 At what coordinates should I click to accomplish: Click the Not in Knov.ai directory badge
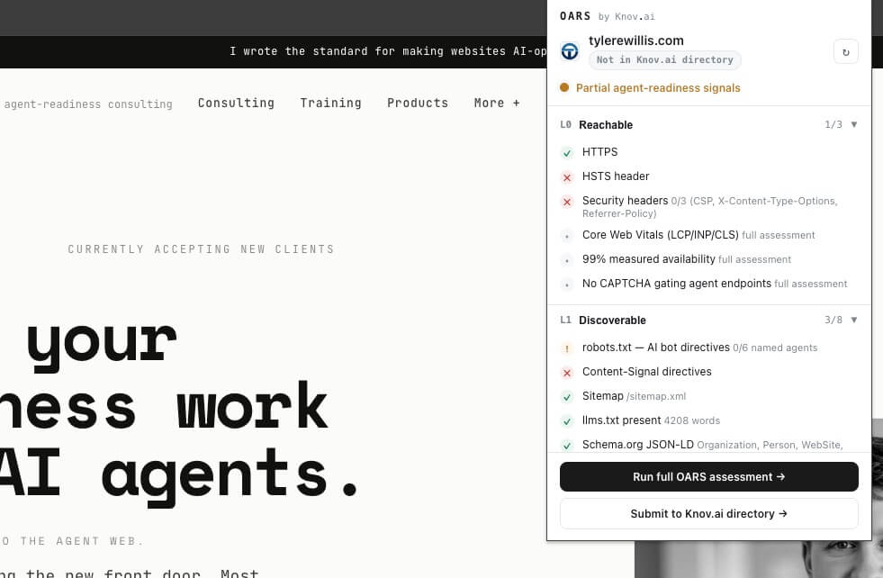[664, 59]
